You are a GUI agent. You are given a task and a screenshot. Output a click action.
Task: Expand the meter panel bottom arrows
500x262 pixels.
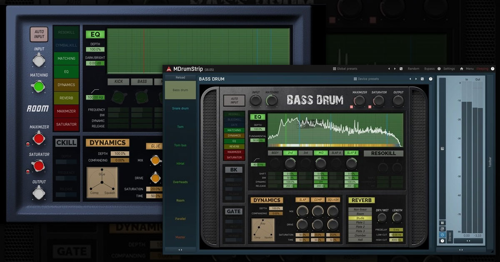(461, 250)
